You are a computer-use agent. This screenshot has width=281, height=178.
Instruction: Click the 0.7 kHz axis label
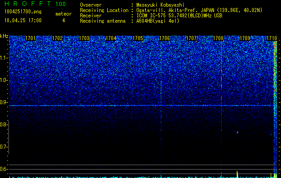click(4, 147)
